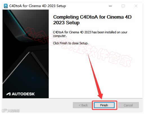Click the "Click Finish to close Setup." text
The width and height of the screenshot is (145, 114).
(71, 43)
